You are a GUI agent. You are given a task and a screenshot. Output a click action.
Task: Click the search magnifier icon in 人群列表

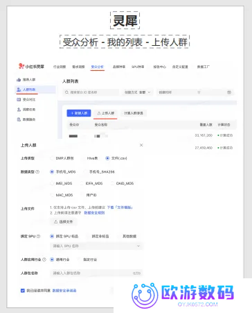pos(66,92)
